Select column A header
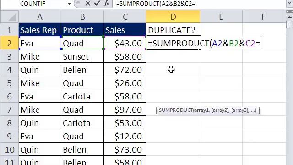 coord(40,17)
